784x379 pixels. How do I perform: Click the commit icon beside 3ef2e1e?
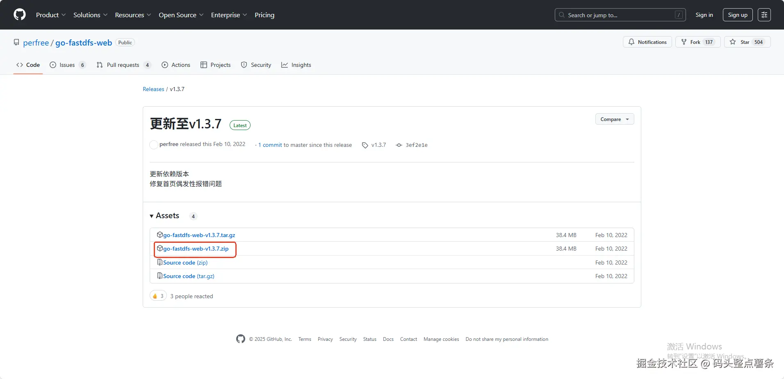pos(399,145)
